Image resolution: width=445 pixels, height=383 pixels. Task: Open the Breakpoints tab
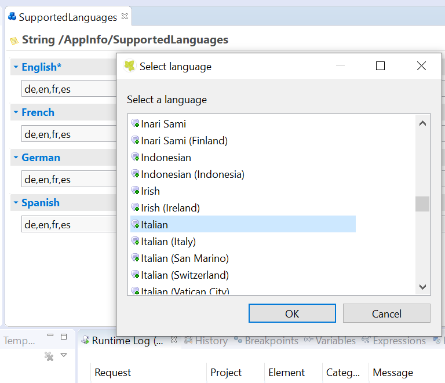[266, 341]
